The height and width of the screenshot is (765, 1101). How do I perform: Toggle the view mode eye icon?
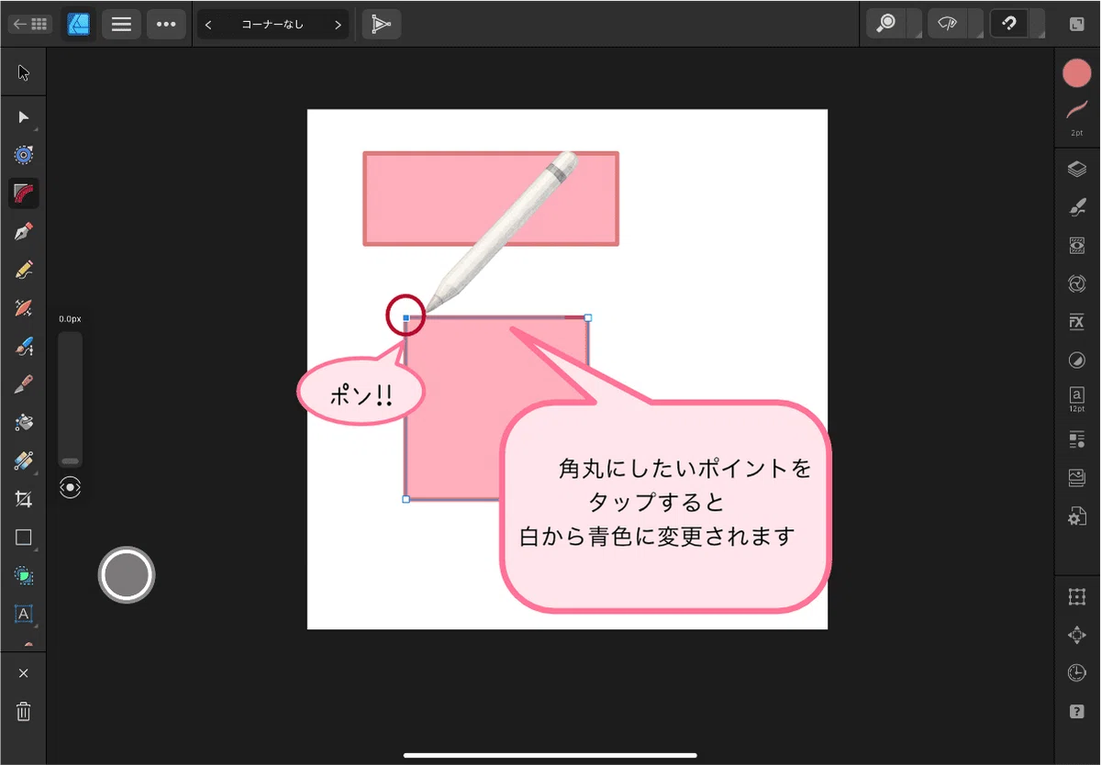(947, 24)
